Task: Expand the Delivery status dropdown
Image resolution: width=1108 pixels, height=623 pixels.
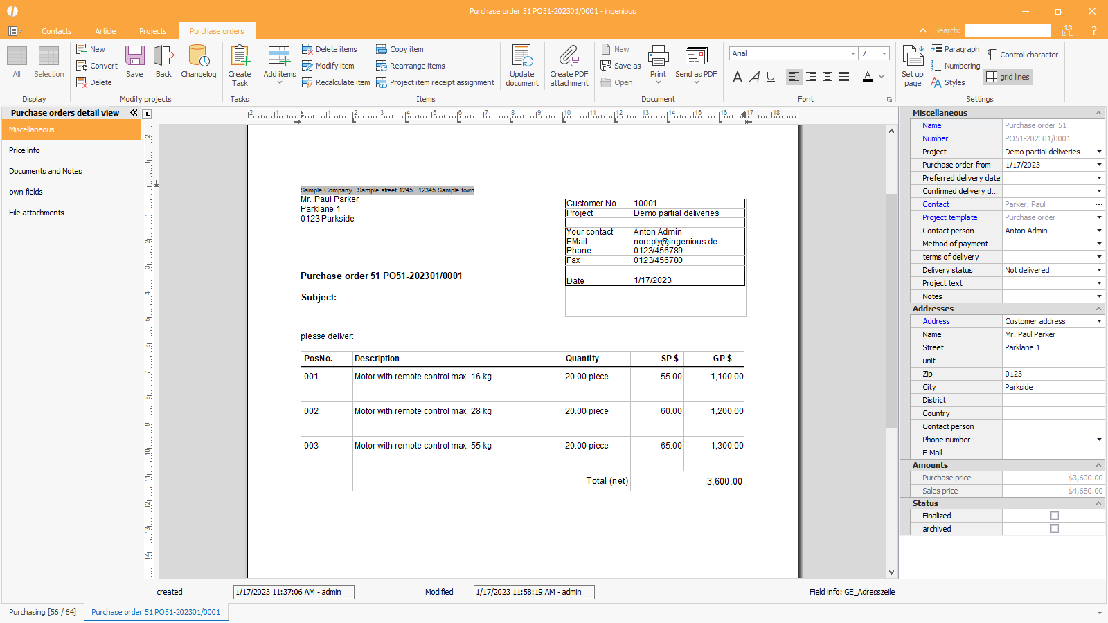Action: [x=1098, y=270]
